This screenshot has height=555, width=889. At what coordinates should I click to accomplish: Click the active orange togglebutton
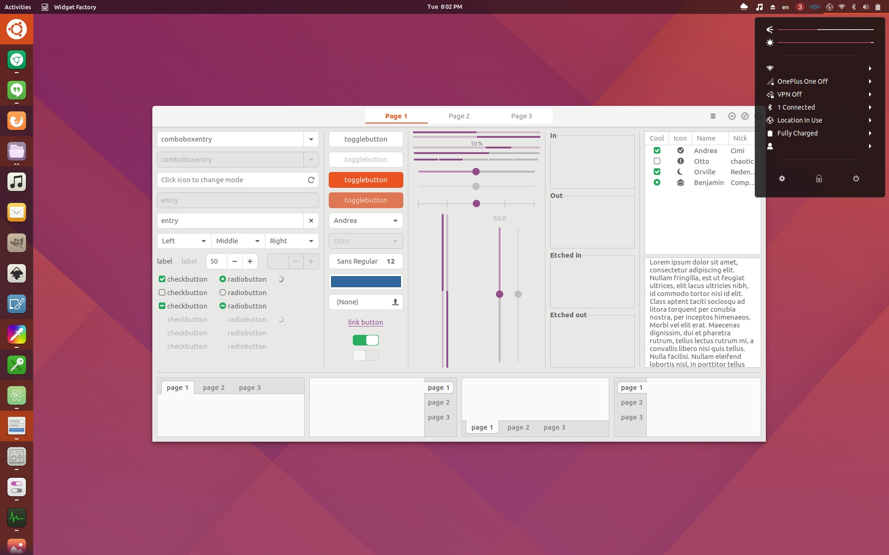pos(366,180)
